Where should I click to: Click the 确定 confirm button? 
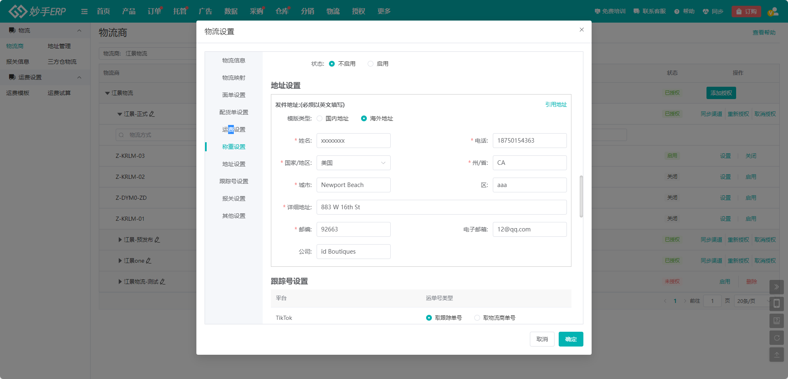pos(571,339)
